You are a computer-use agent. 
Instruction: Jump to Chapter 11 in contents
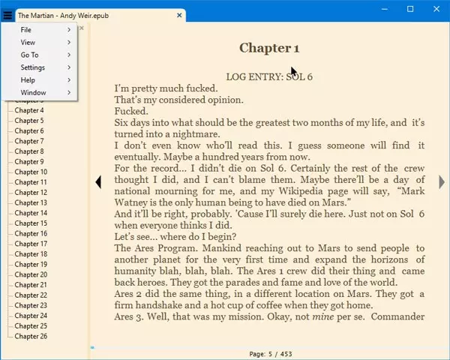(x=31, y=182)
